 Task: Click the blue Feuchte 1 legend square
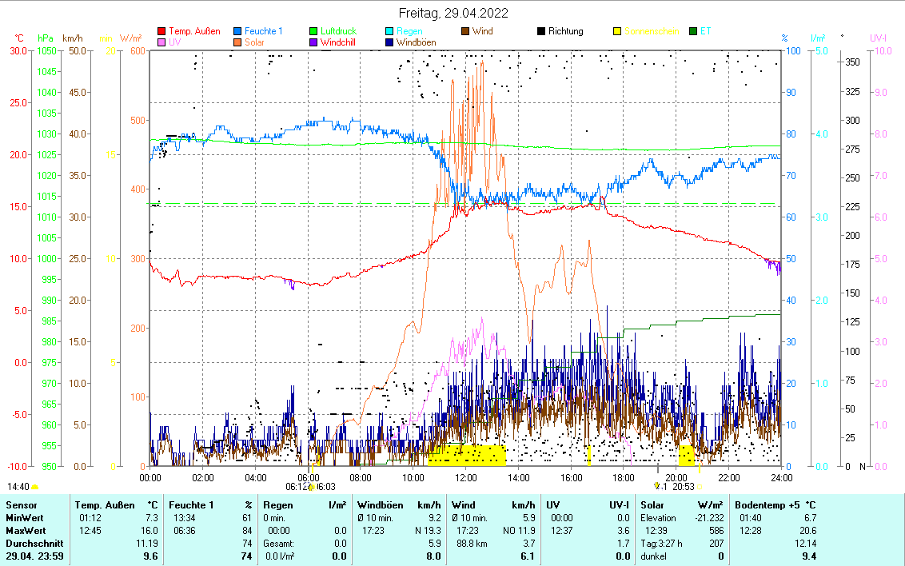238,32
